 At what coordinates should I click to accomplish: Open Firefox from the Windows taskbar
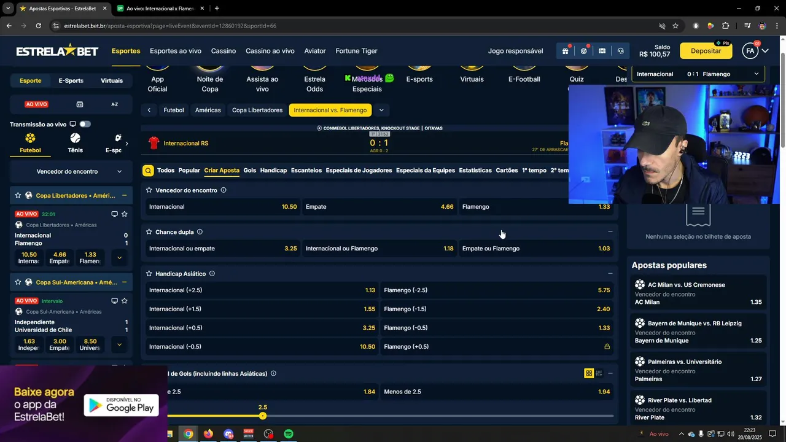coord(208,434)
